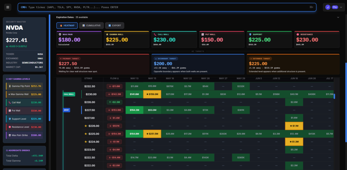Click the star icon on Gamma Wall card
The height and width of the screenshot is (170, 347).
[107, 34]
